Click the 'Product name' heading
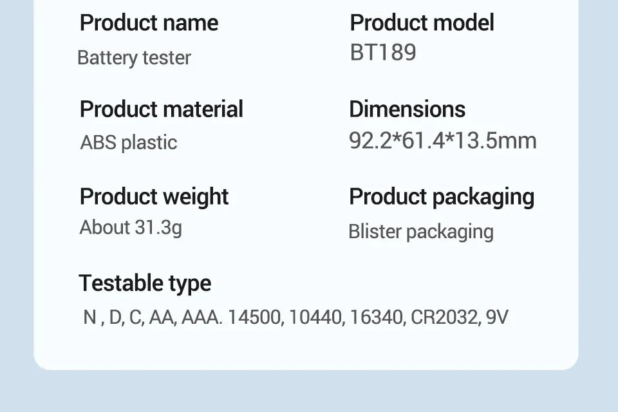Image resolution: width=618 pixels, height=412 pixels. [x=149, y=23]
